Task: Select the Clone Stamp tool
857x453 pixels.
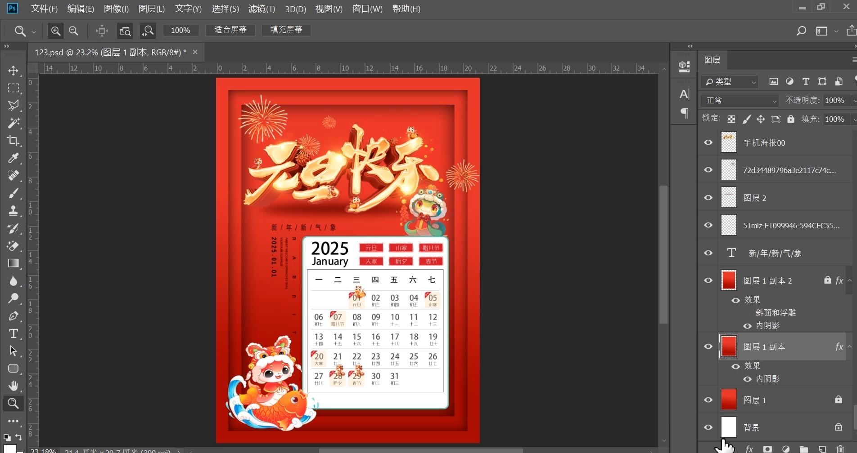Action: point(13,211)
